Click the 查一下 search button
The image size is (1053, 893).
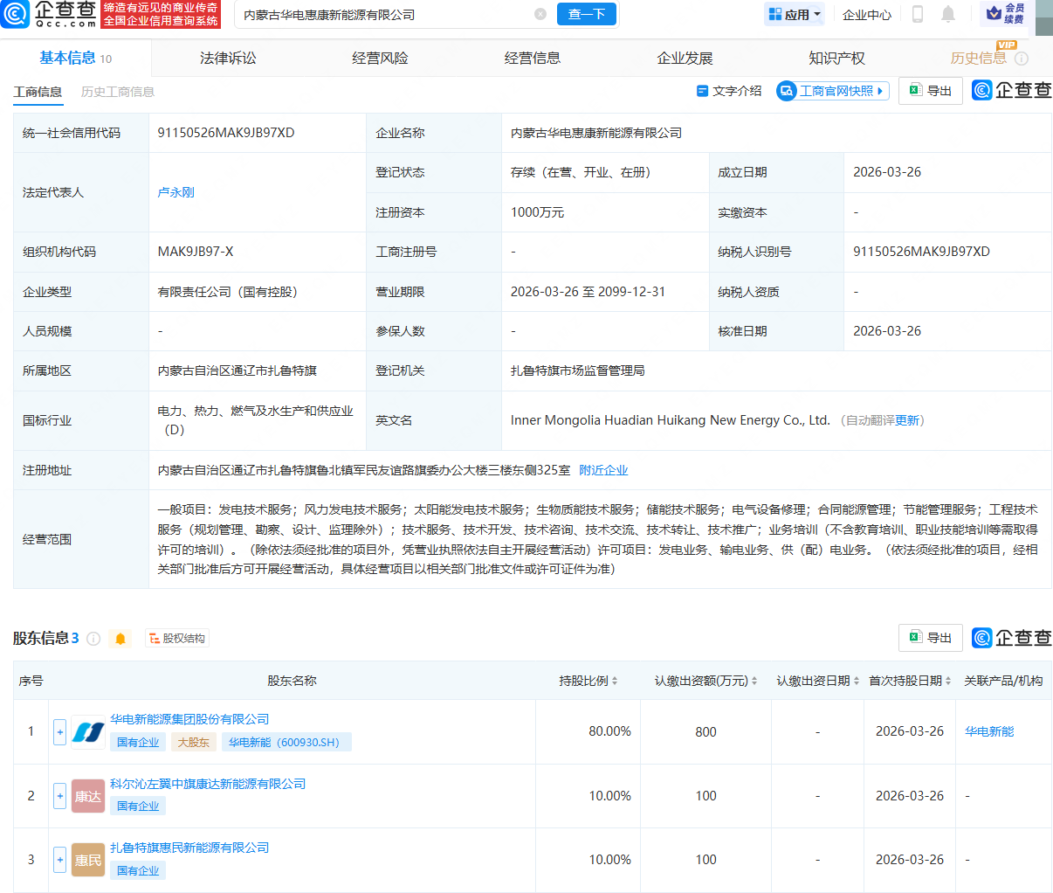pyautogui.click(x=586, y=15)
